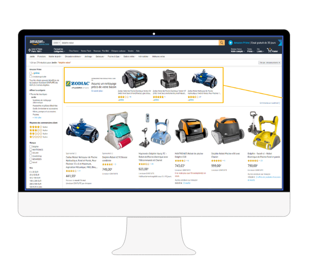Open the Zodiac brand logo in banner
Screen dimensions: 314x259
(78, 84)
